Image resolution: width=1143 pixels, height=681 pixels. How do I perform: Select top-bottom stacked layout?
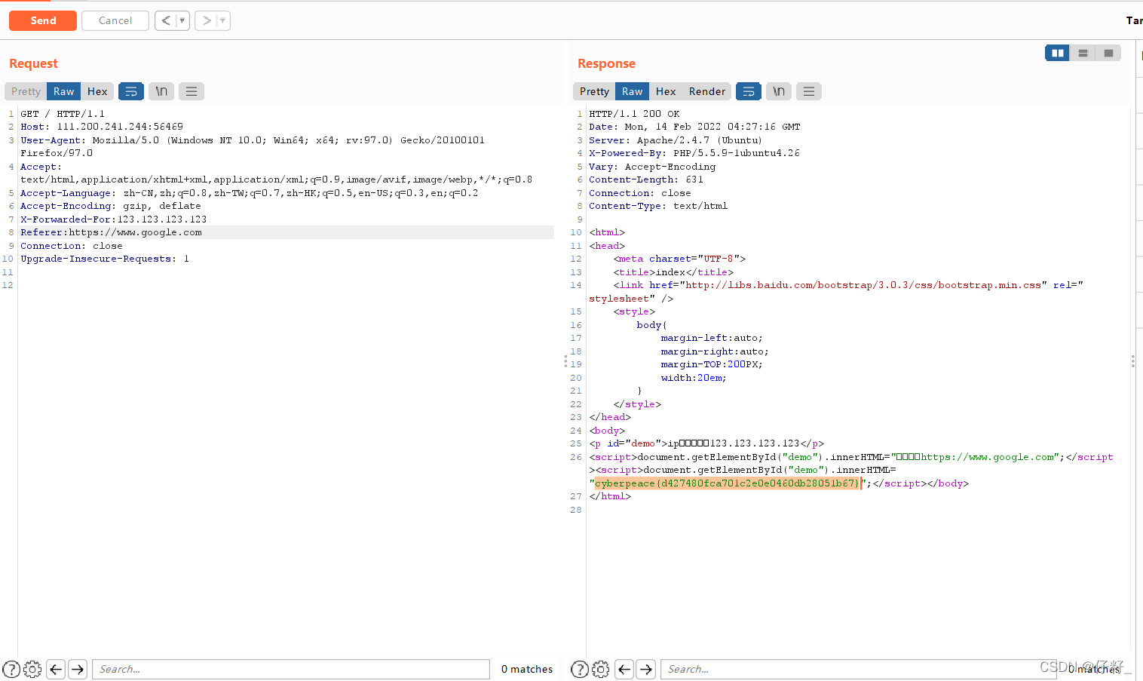coord(1083,53)
